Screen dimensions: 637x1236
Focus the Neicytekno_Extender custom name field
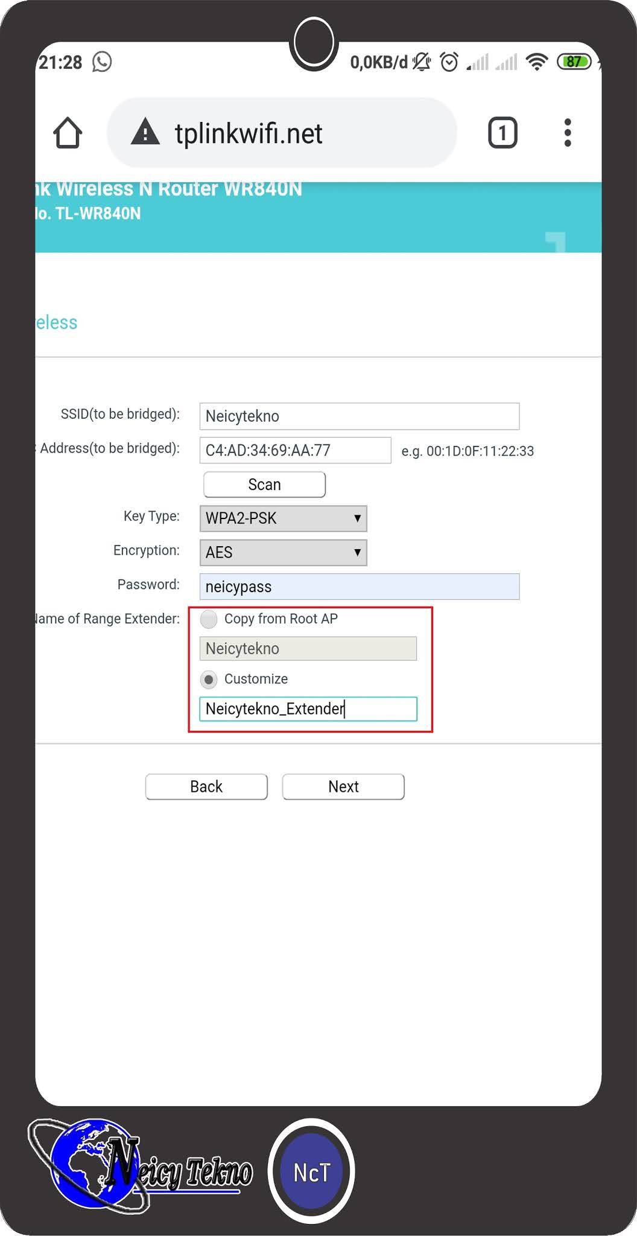tap(308, 709)
